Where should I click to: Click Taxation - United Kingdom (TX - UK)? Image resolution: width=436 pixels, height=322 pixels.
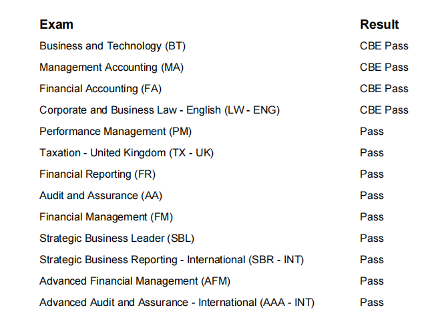[x=126, y=153]
